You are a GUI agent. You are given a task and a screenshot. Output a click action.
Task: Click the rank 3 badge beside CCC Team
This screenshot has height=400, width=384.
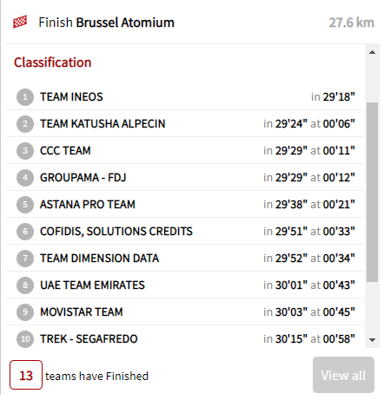(25, 151)
